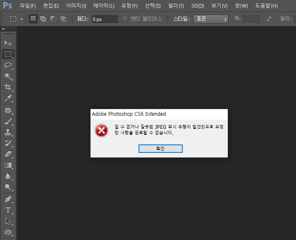296x240 pixels.
Task: Select the Magic Wand tool
Action: pyautogui.click(x=8, y=76)
